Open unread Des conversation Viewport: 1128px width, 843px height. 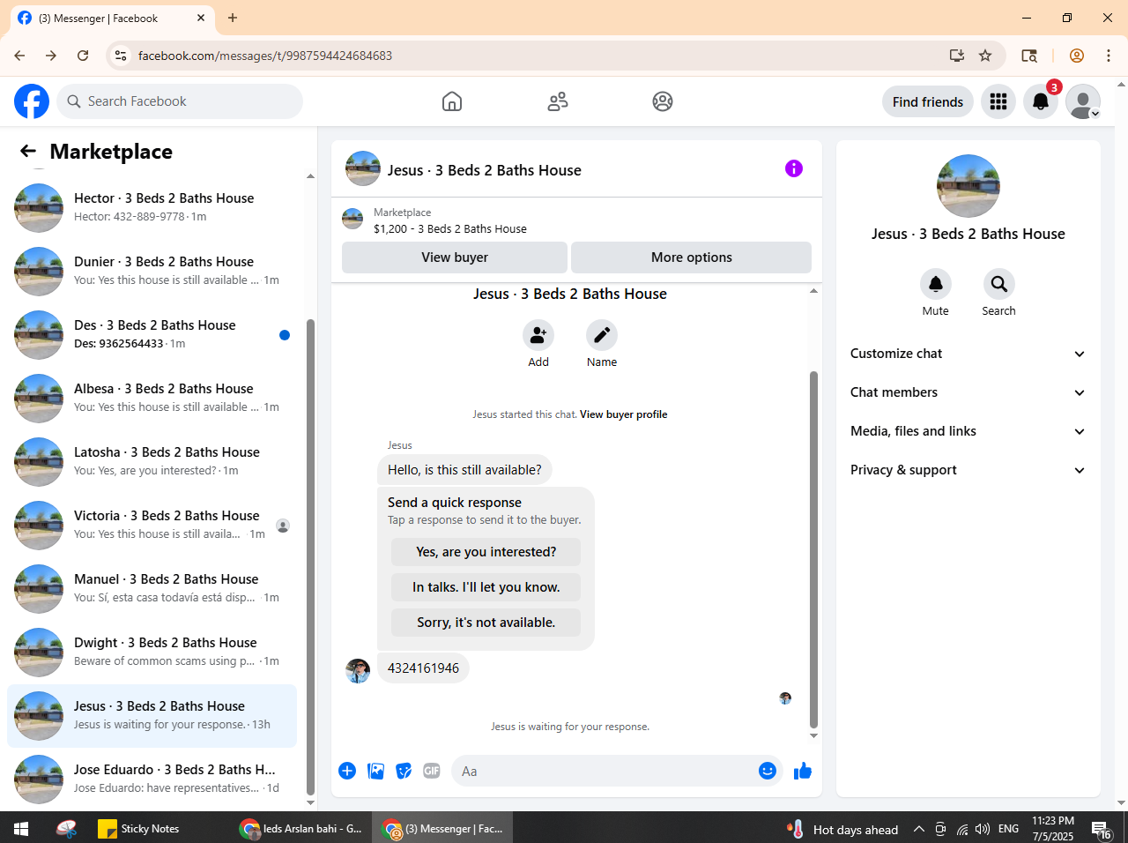pos(152,335)
